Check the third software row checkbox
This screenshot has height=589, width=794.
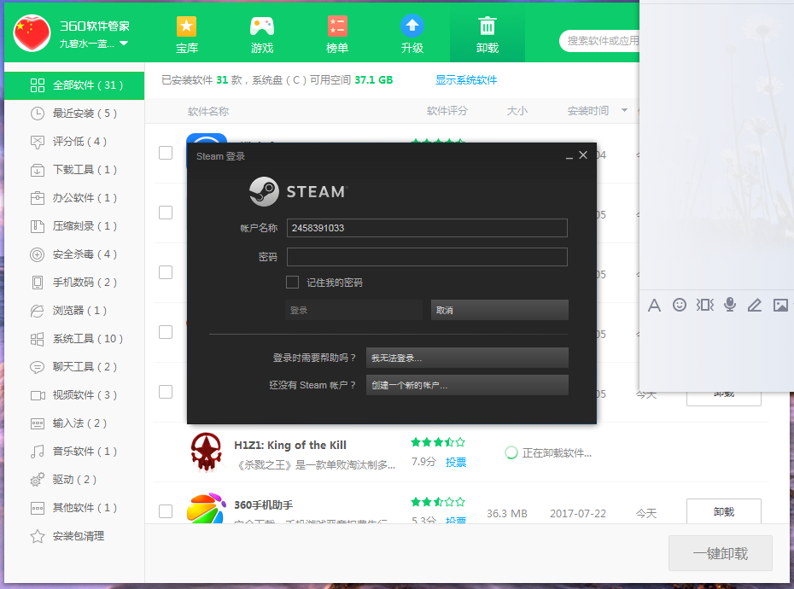tap(166, 272)
